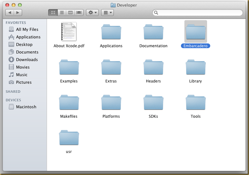
Task: Select the Embarcadero folder icon
Action: coord(195,32)
